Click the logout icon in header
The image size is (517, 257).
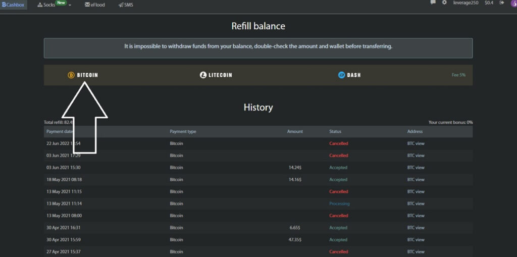[x=501, y=3]
